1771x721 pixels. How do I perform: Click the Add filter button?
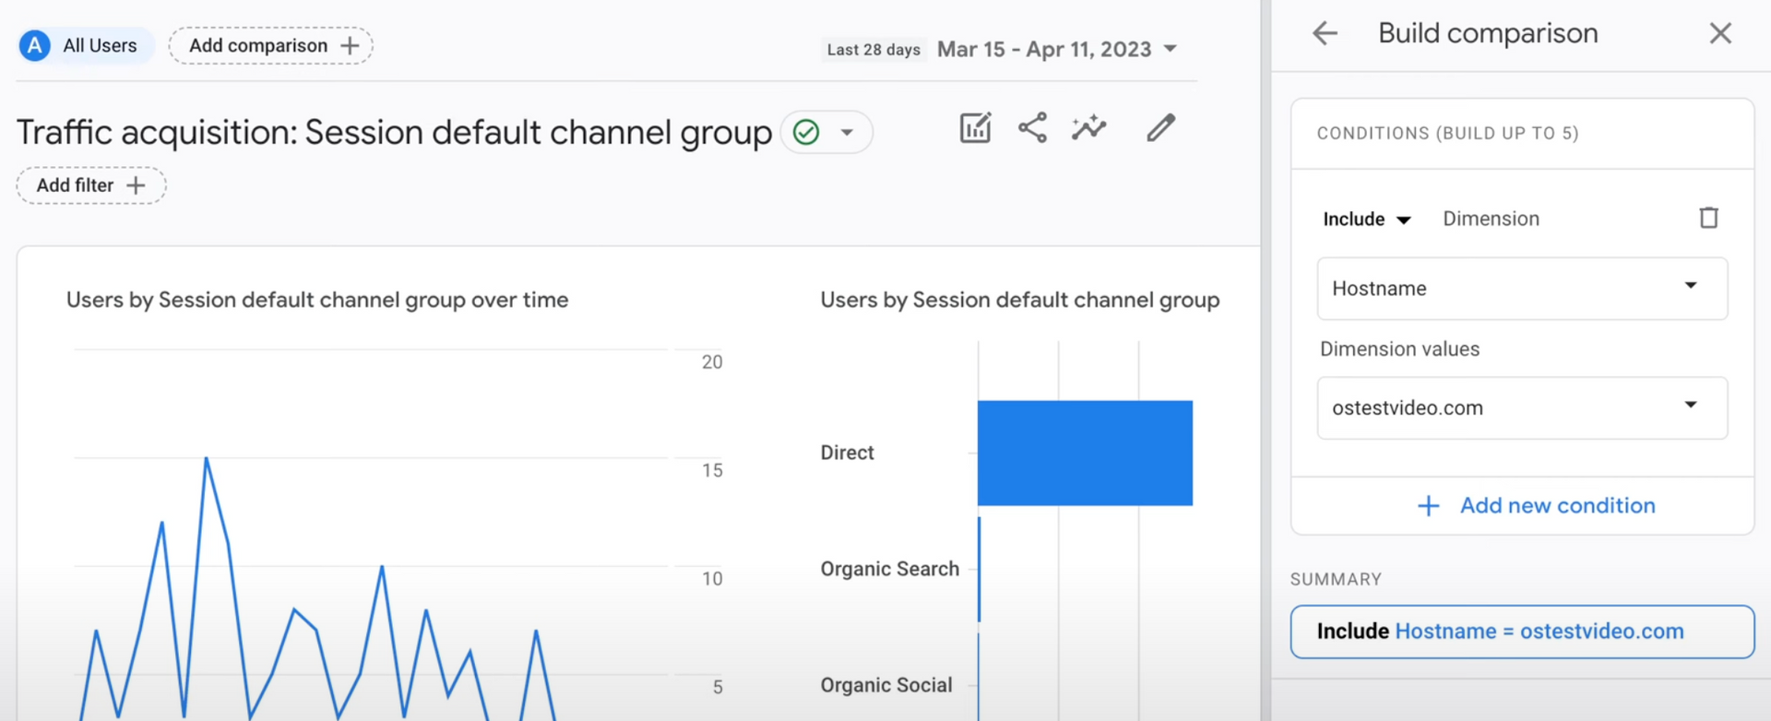pyautogui.click(x=90, y=185)
